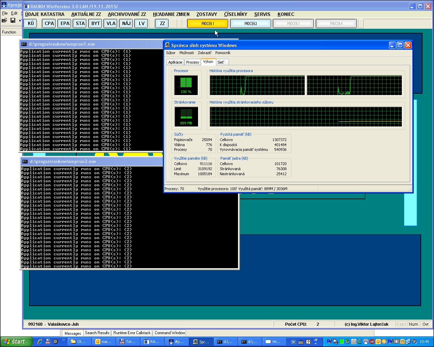The image size is (434, 347).
Task: Click the Save icon in the project window
Action: coord(13,21)
